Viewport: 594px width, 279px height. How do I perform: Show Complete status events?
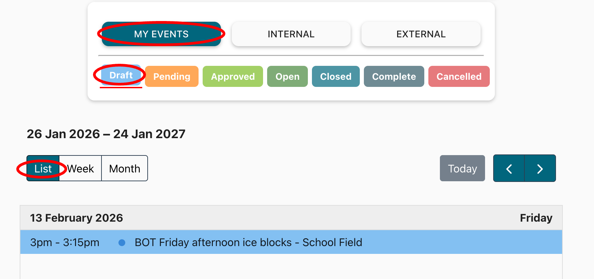coord(394,76)
